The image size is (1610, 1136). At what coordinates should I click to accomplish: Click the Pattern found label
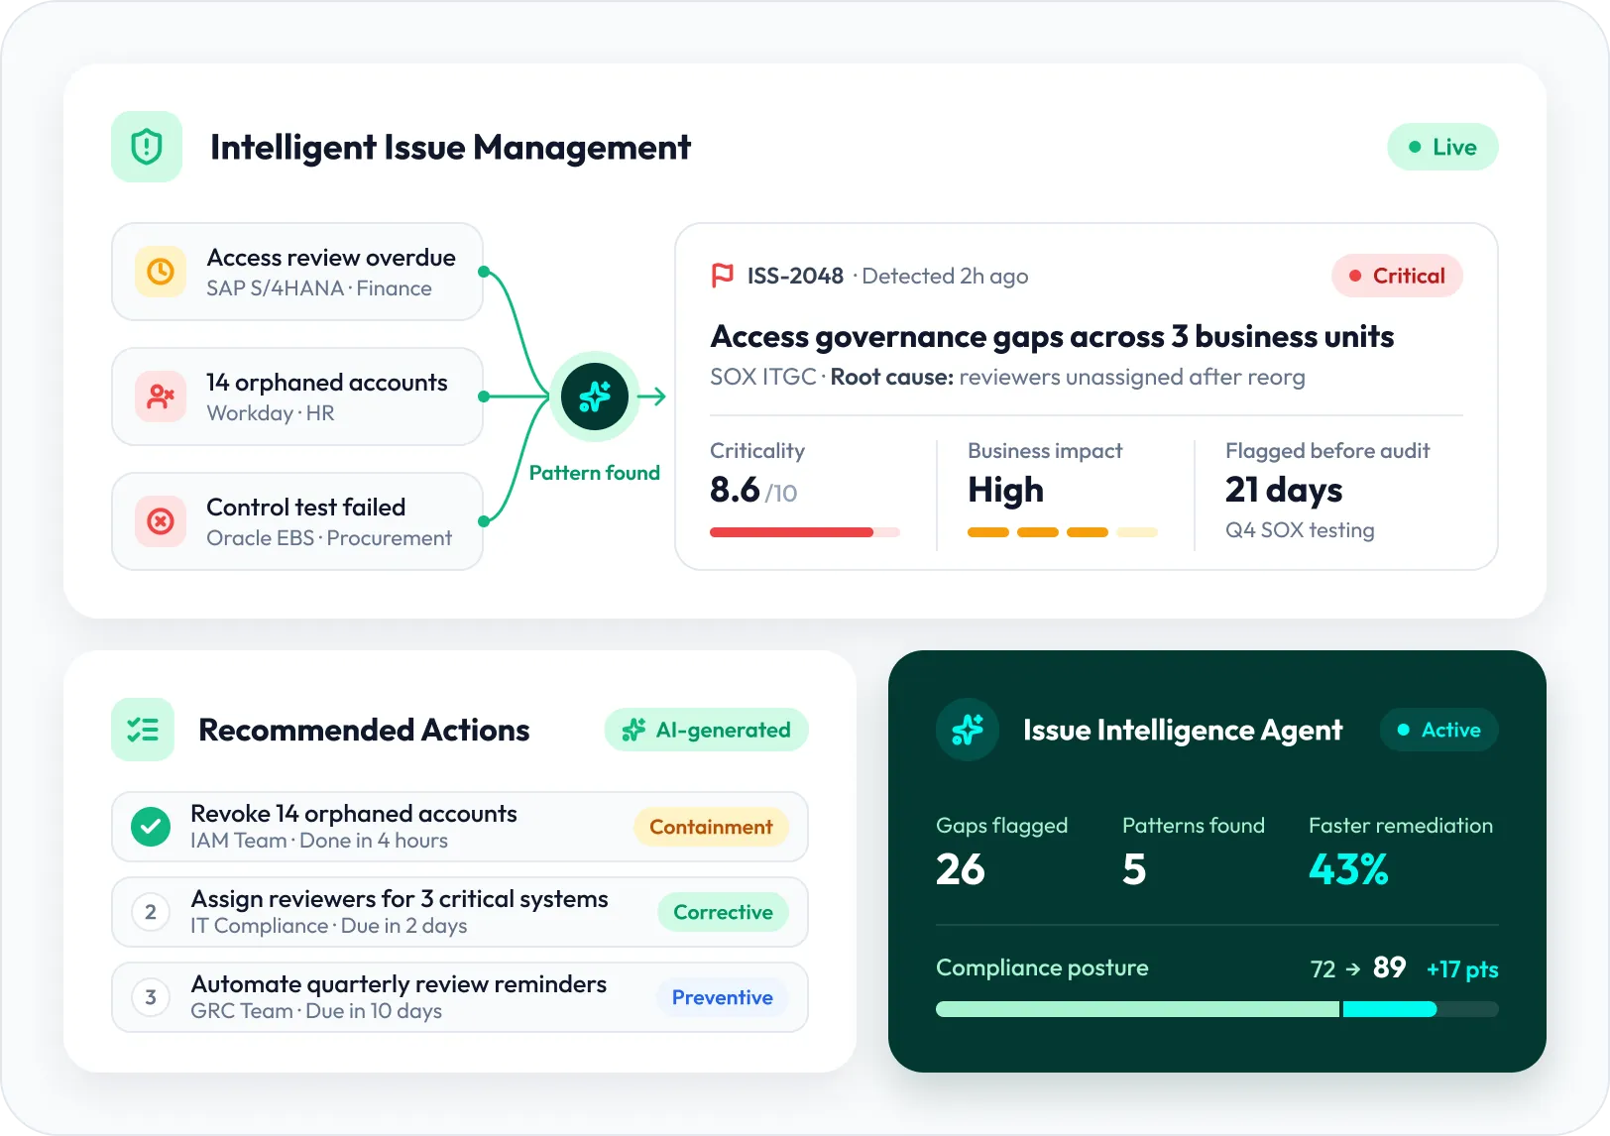tap(595, 473)
